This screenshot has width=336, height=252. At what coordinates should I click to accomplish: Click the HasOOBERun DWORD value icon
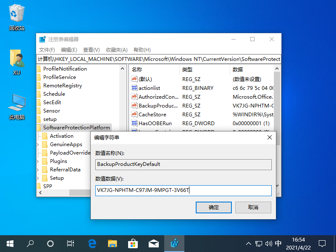point(134,123)
